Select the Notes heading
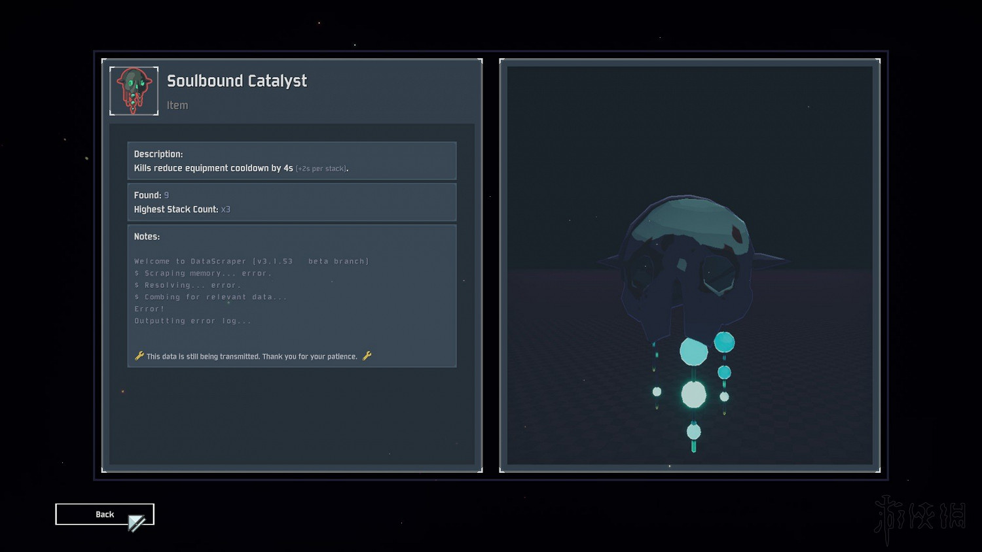 point(147,237)
